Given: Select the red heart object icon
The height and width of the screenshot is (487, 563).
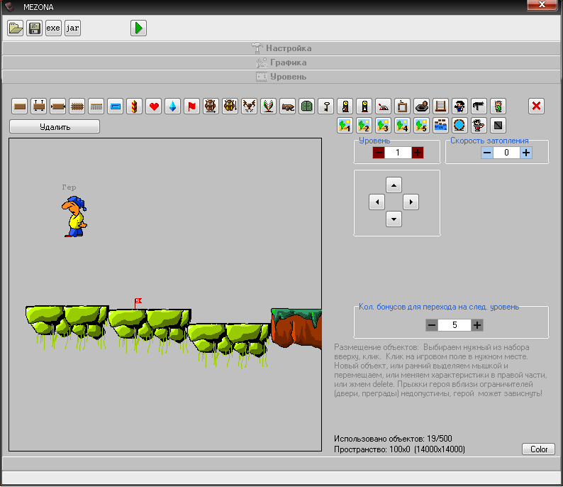Looking at the screenshot, I should click(x=154, y=106).
